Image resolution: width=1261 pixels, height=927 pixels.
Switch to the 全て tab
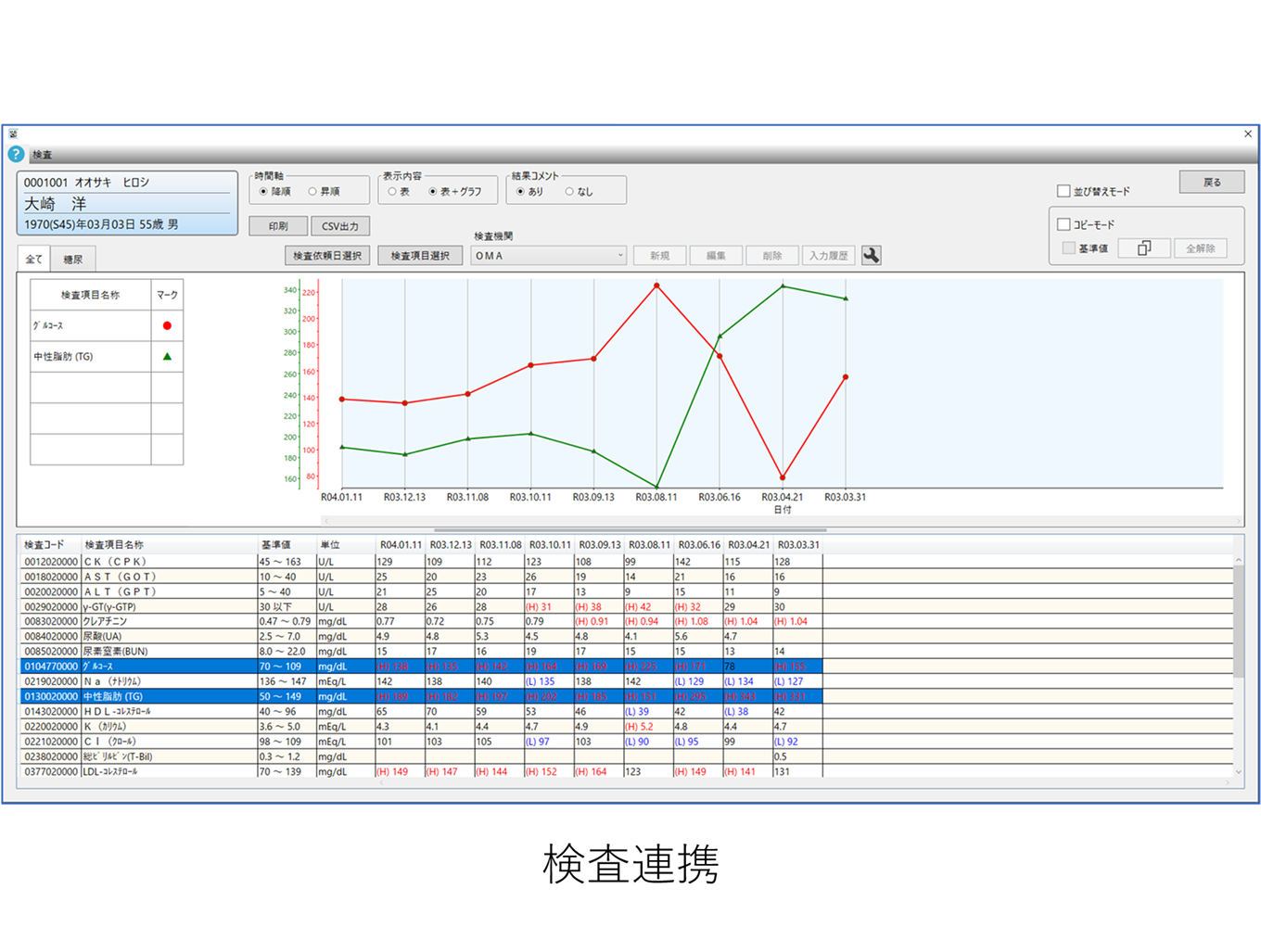[x=33, y=259]
